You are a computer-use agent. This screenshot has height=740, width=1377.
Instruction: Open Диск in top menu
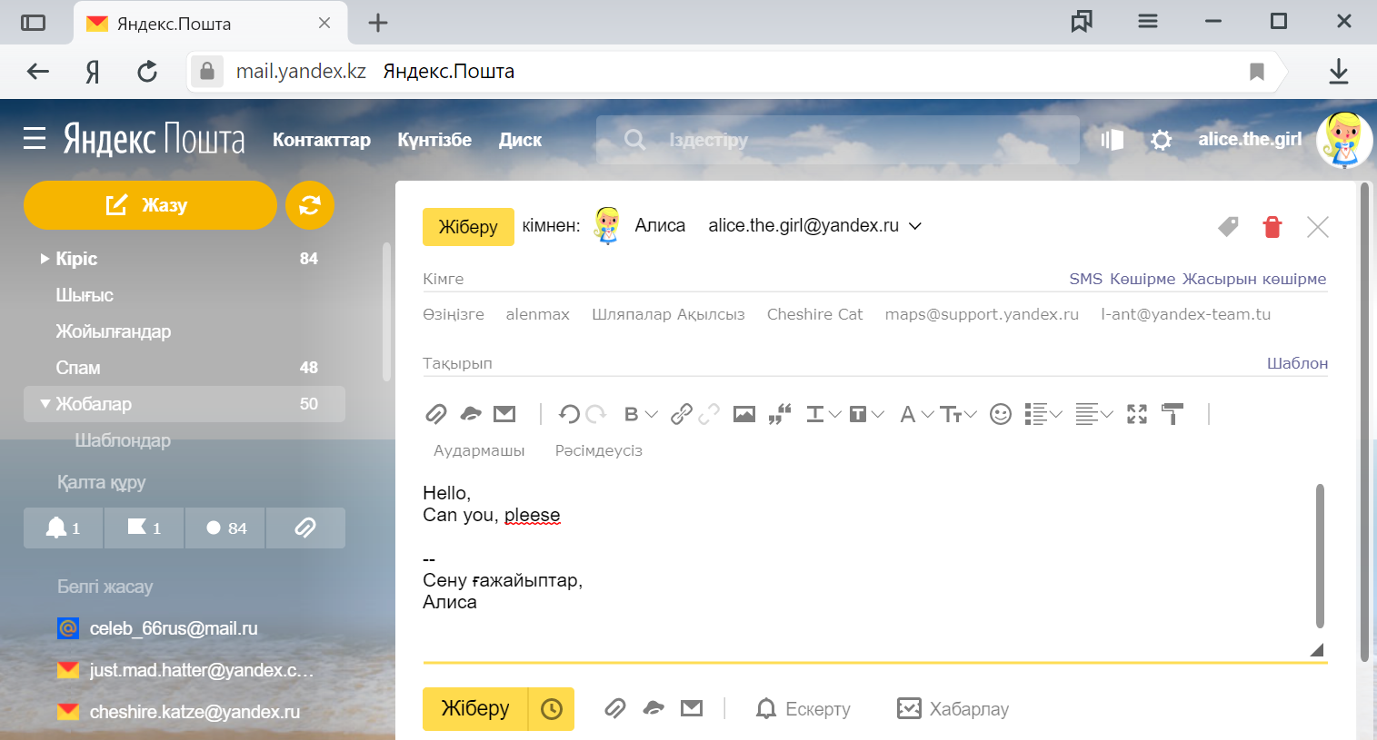pos(520,140)
